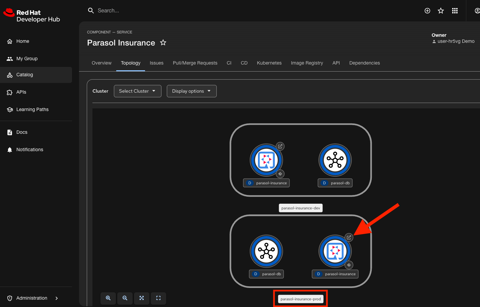Open My Group in sidebar

36,59
